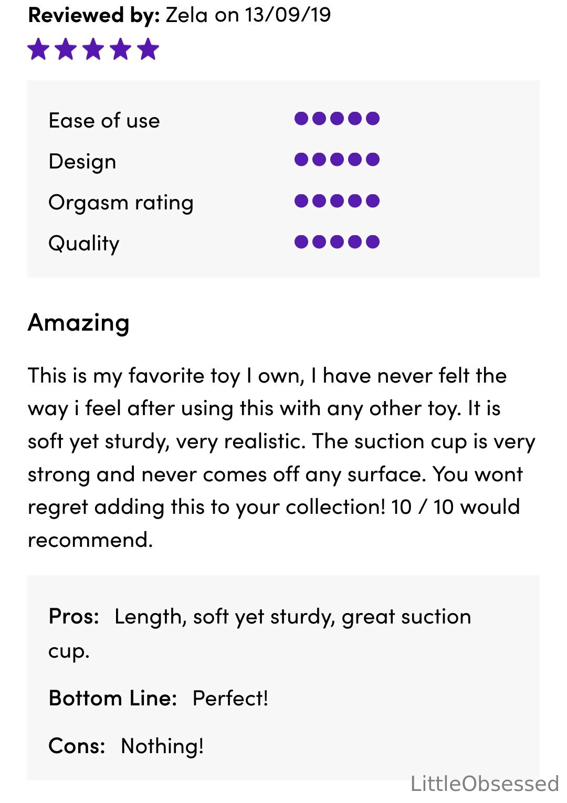The image size is (567, 803).
Task: Click the Ease of use label
Action: [x=104, y=121]
